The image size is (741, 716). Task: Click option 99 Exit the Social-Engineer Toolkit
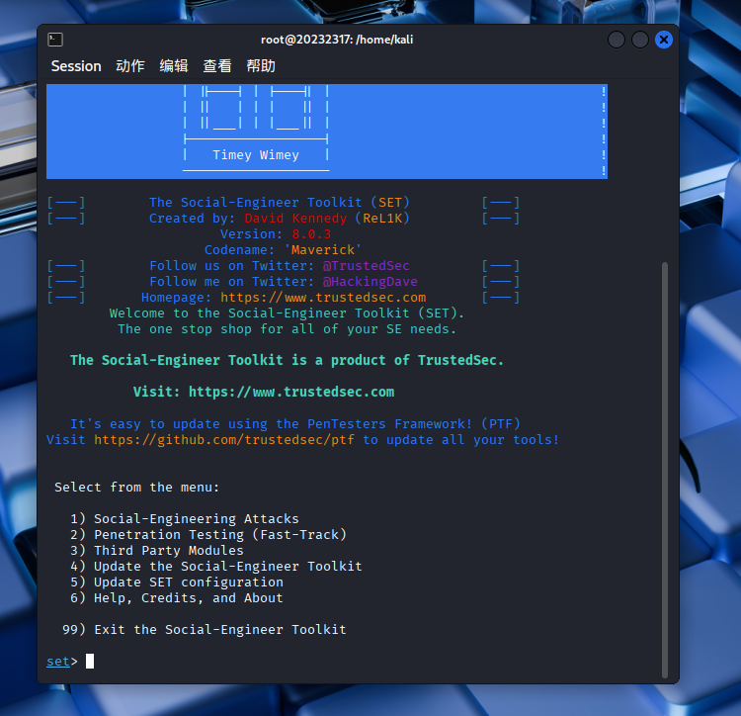coord(205,630)
